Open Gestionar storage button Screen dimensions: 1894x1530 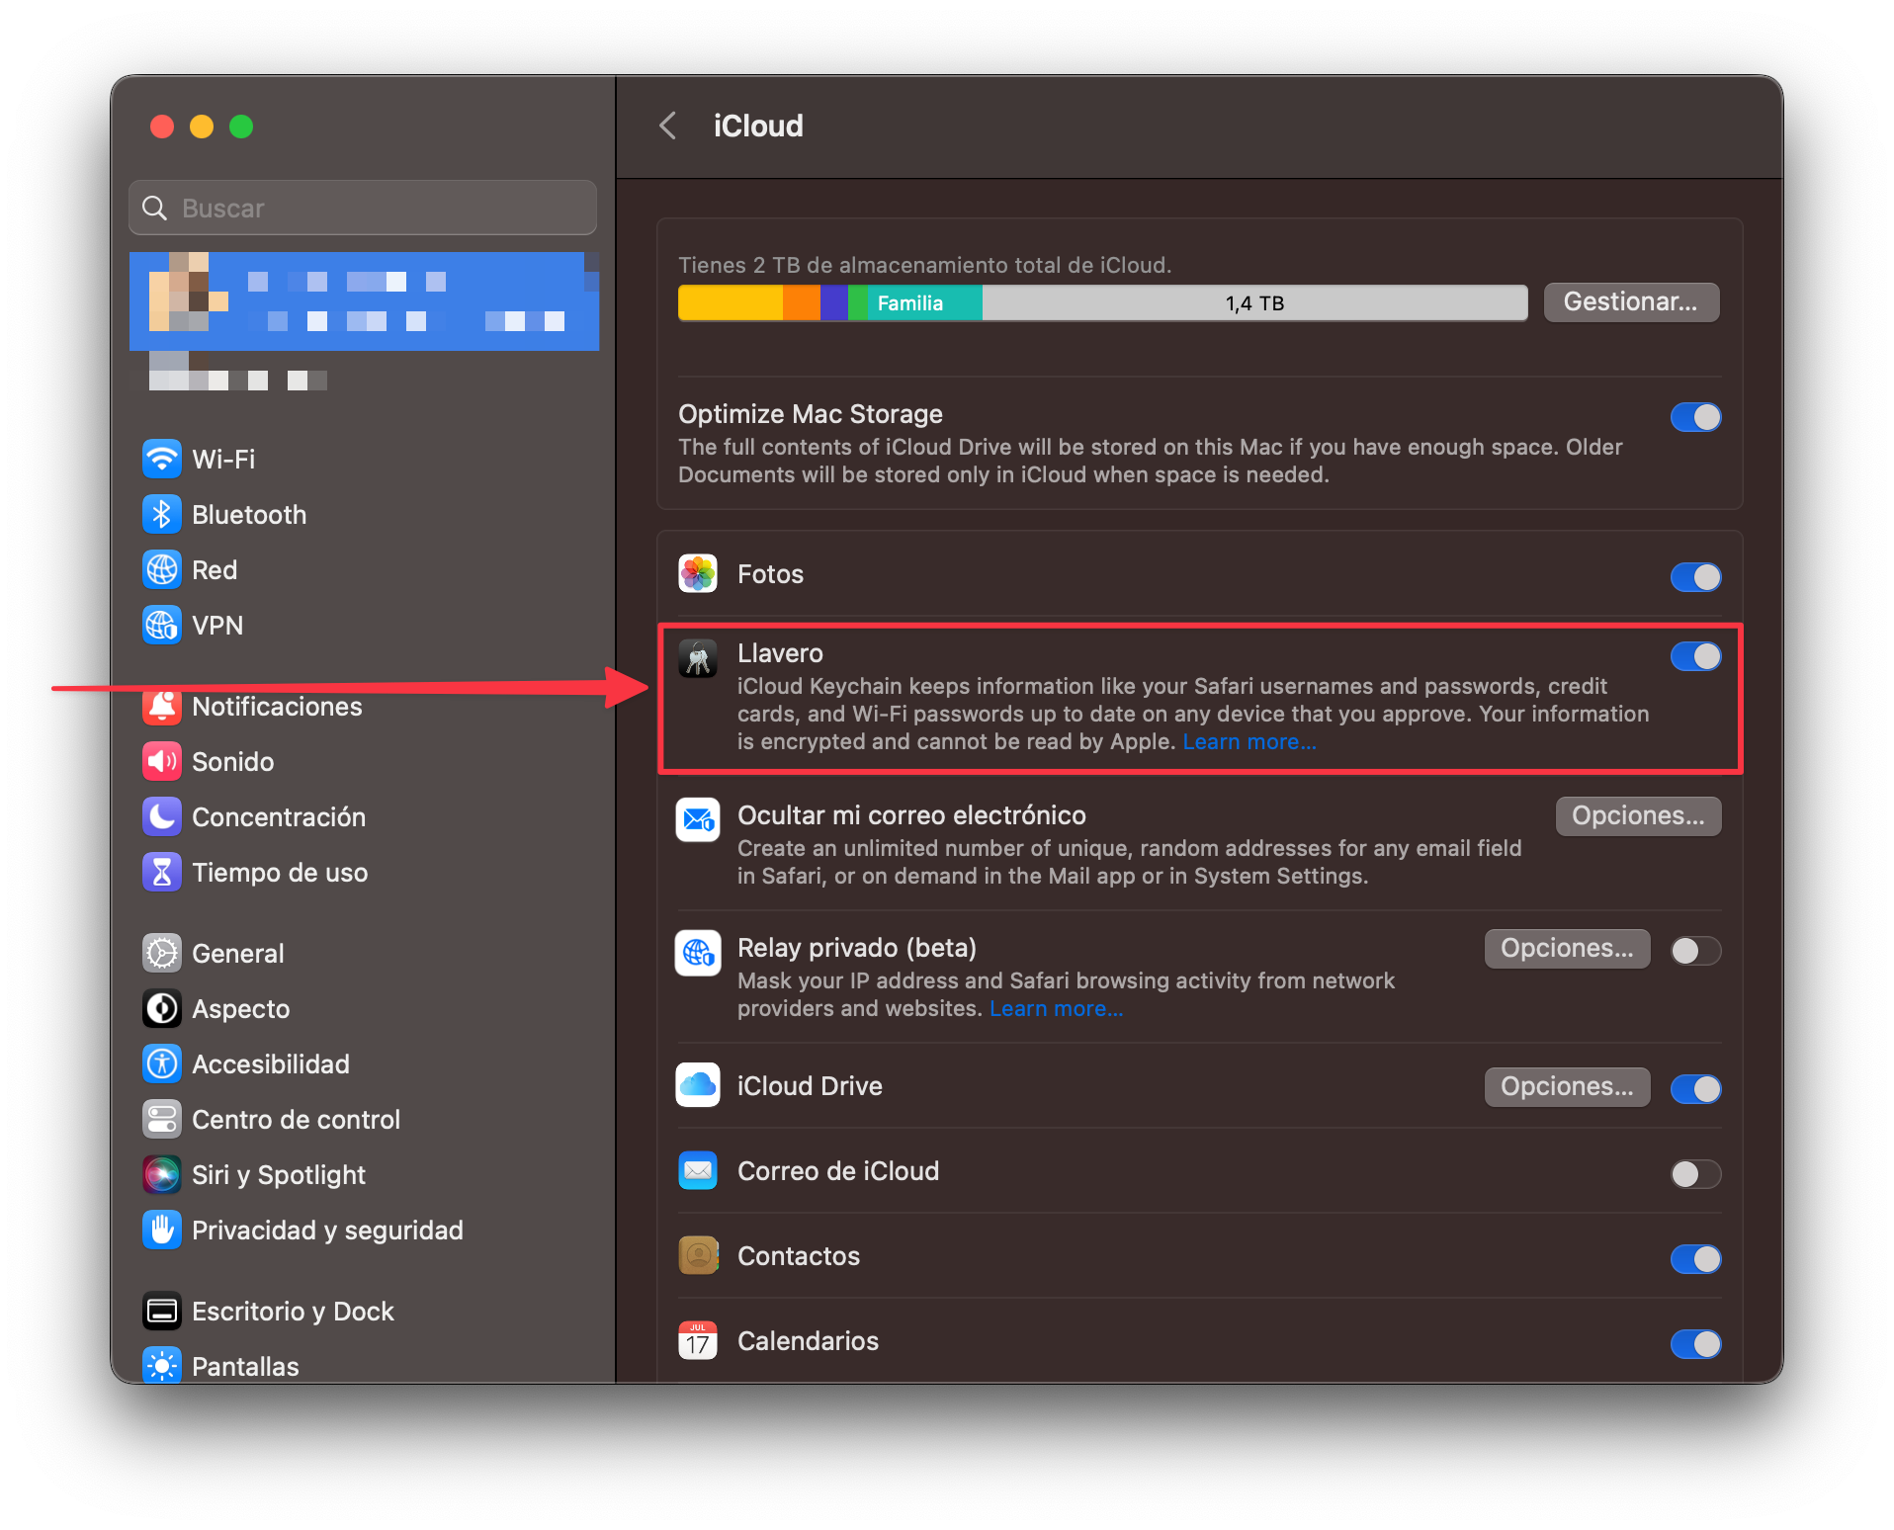pyautogui.click(x=1631, y=301)
